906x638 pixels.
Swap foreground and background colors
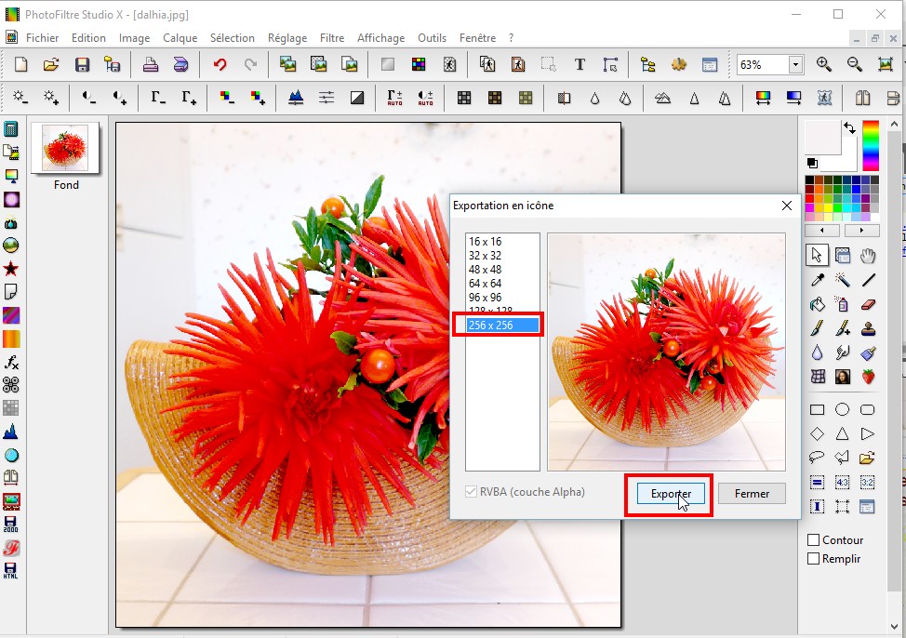[849, 127]
